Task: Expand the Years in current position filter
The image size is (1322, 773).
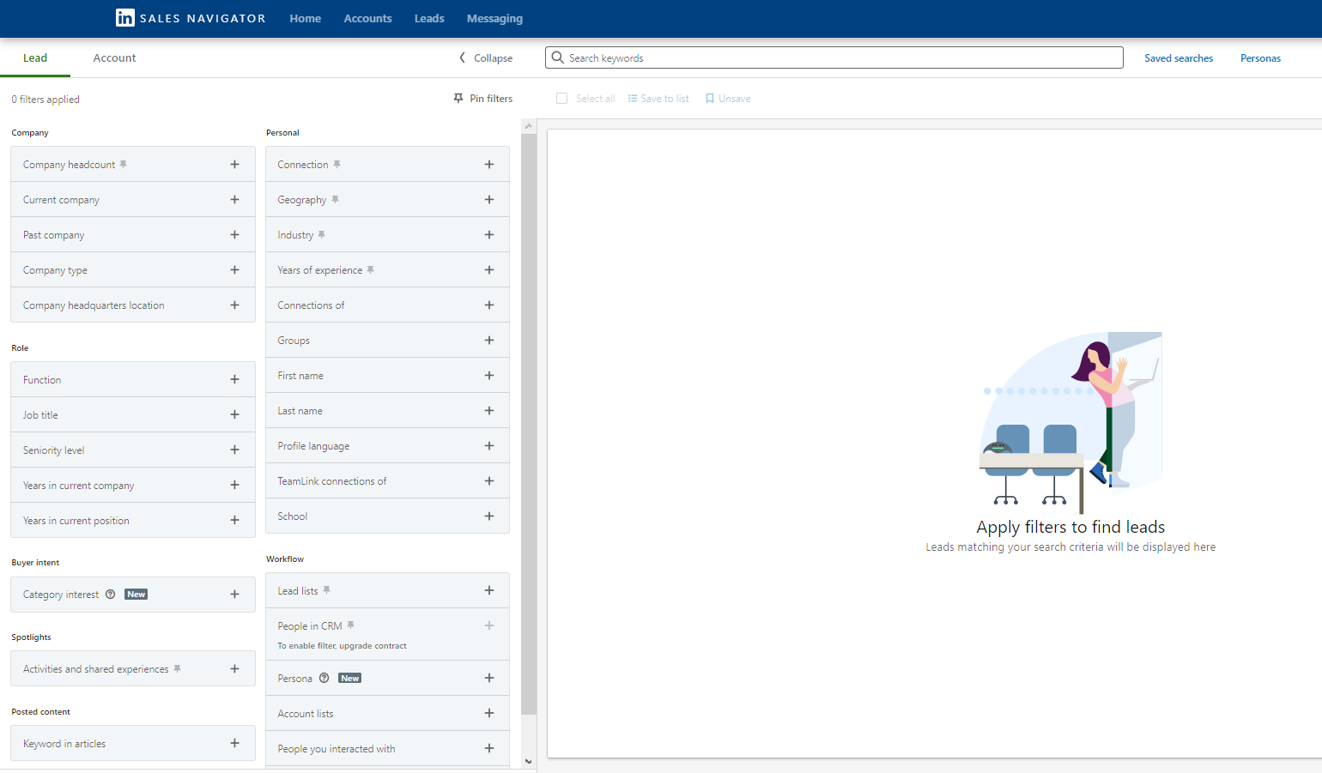Action: click(x=133, y=520)
